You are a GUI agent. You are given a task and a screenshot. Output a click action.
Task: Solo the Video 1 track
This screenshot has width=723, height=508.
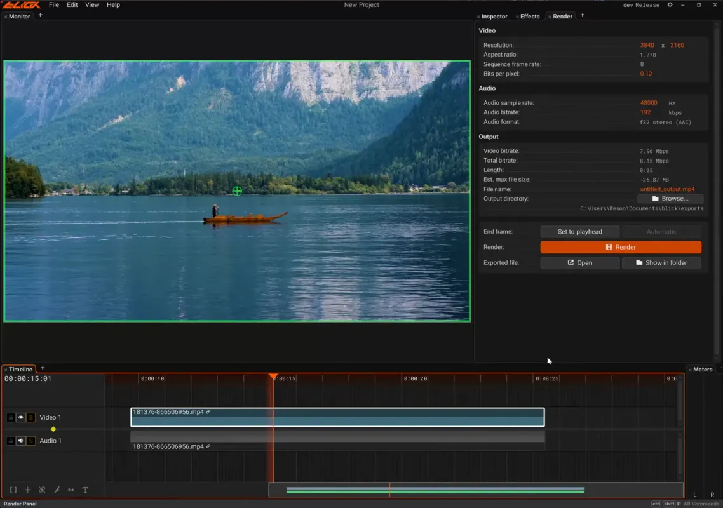click(31, 417)
